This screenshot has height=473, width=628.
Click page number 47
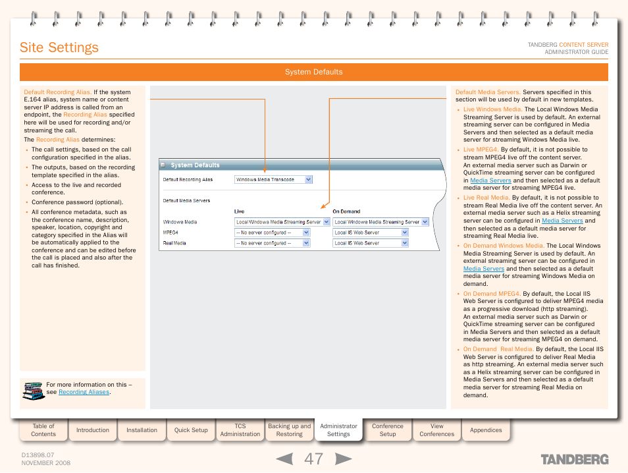click(x=313, y=459)
